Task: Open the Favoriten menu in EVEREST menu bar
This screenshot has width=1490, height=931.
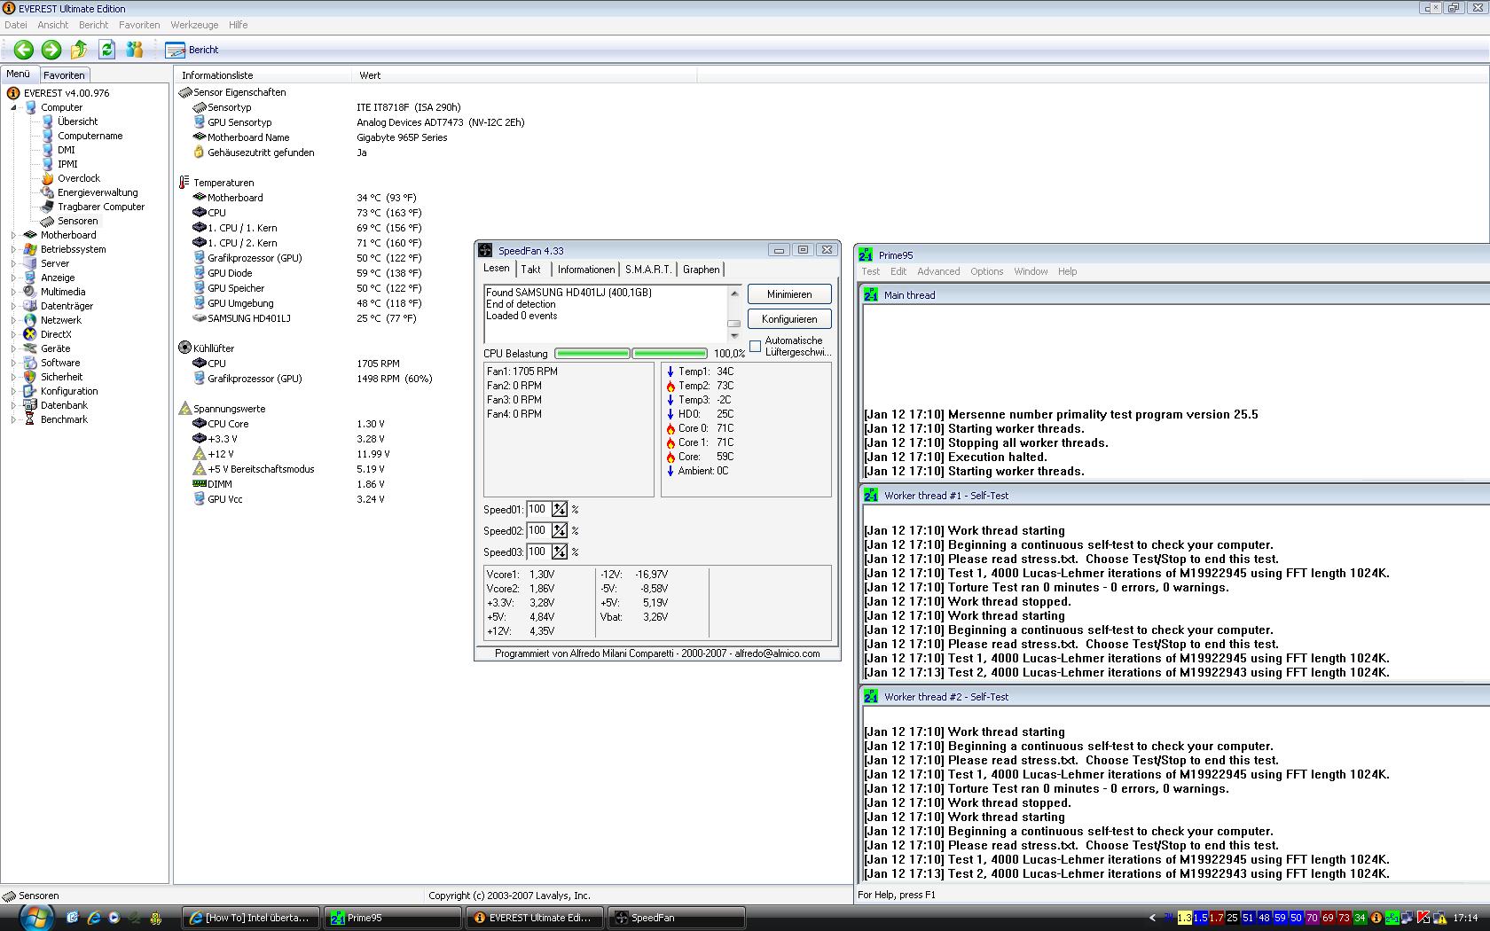Action: (x=139, y=25)
